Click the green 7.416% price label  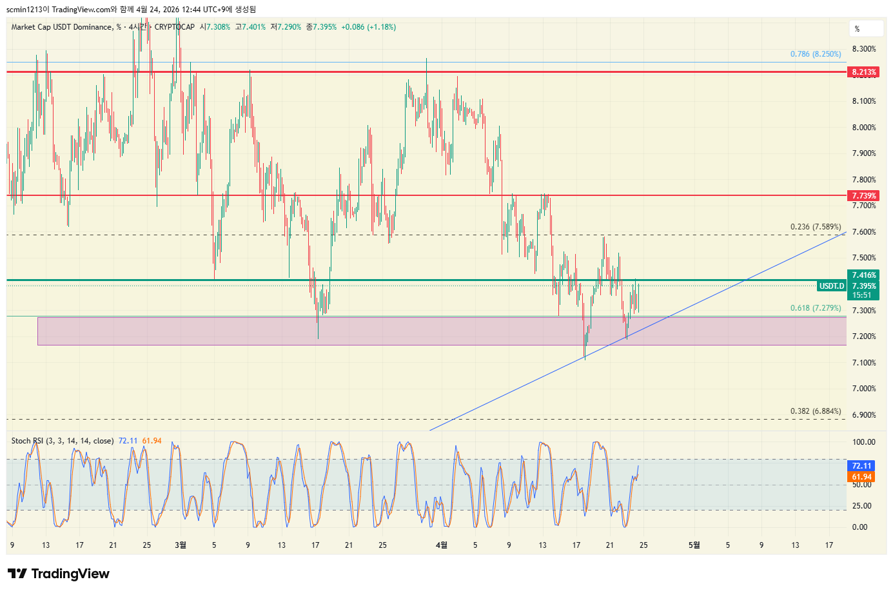(863, 275)
